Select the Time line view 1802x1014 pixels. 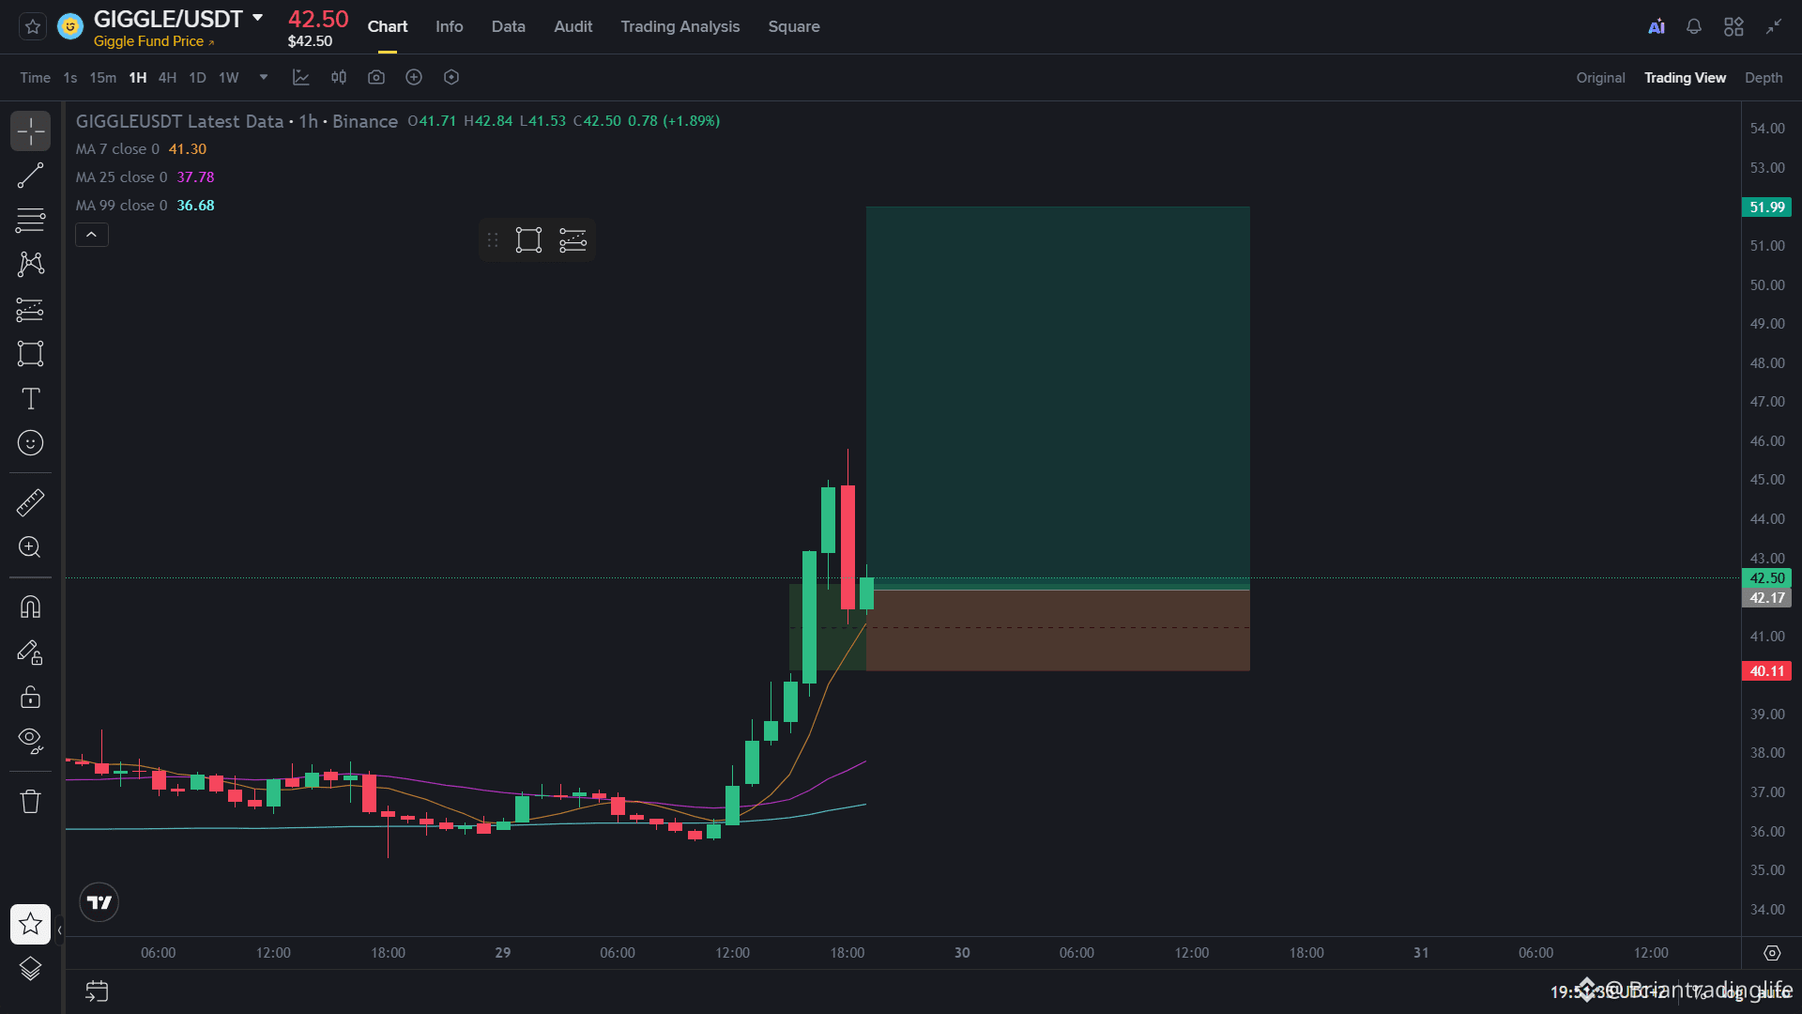pos(36,78)
